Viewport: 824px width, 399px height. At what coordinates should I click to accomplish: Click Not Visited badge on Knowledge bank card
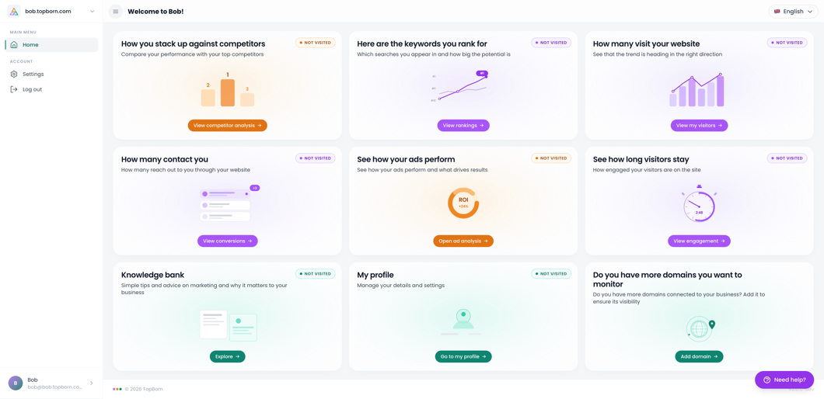coord(316,273)
